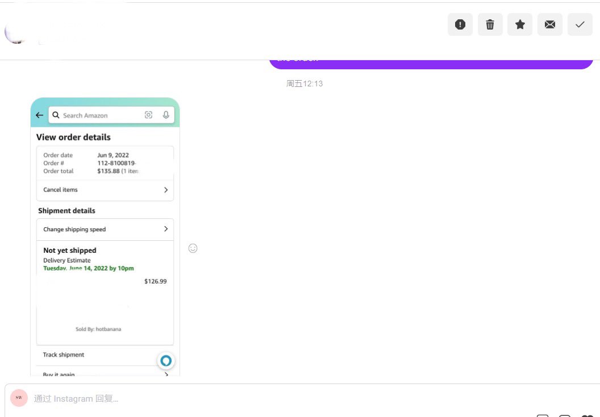
Task: Click the order total $135.88
Action: coord(109,171)
